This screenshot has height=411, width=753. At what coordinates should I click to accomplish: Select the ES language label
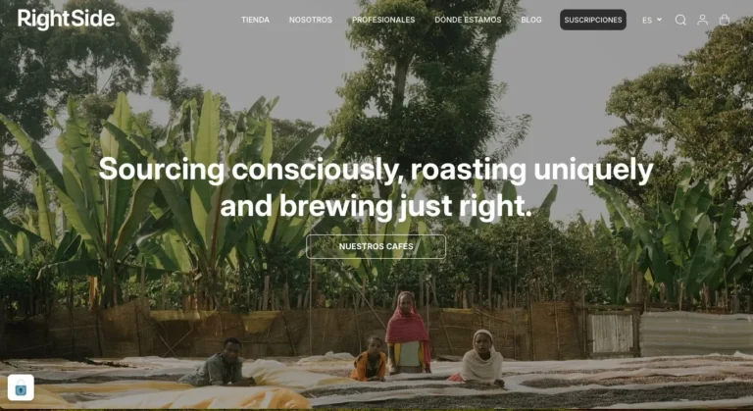(647, 21)
